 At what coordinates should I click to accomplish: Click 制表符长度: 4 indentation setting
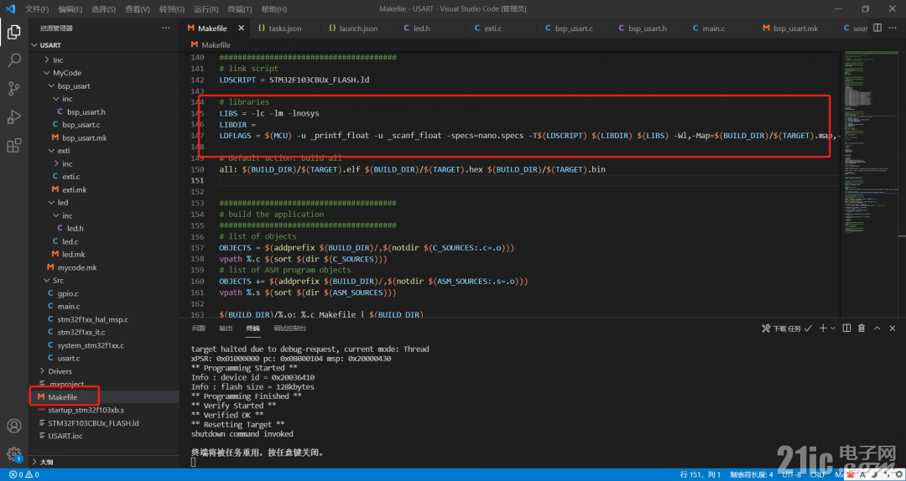(x=751, y=474)
